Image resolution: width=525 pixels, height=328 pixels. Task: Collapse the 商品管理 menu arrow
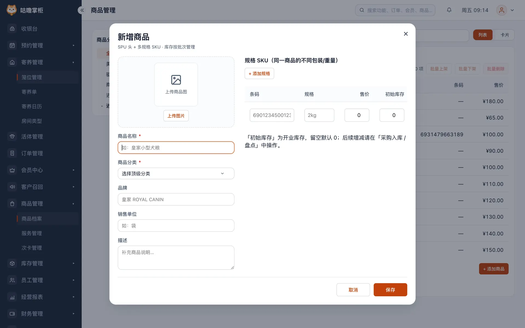[x=74, y=204]
